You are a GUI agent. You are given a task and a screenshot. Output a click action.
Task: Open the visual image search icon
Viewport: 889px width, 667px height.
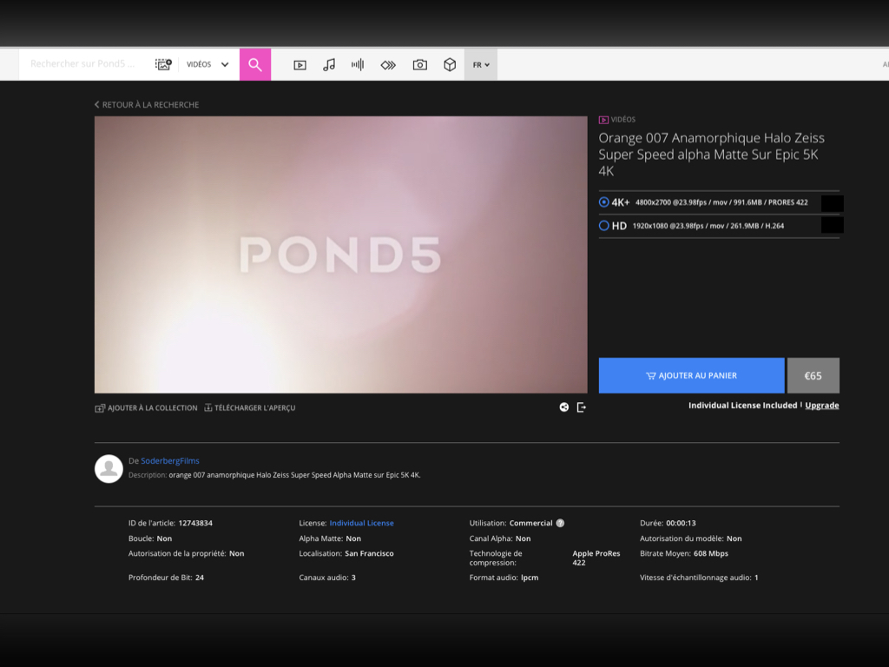163,64
